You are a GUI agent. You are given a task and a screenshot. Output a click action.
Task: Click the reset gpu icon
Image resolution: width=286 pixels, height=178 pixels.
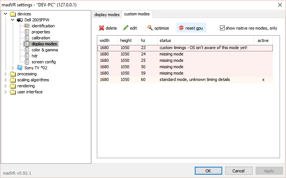point(181,28)
